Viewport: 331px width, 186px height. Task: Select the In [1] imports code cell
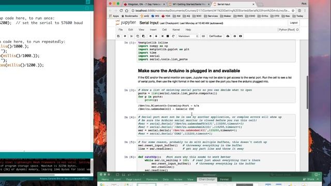(216, 51)
